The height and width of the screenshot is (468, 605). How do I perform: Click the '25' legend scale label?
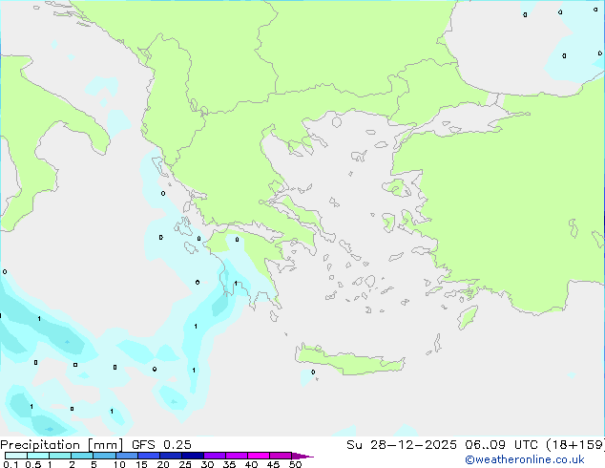(185, 464)
